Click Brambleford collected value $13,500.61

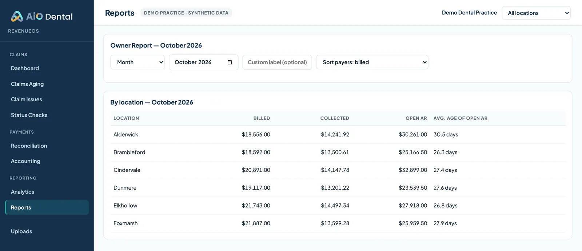(x=335, y=152)
